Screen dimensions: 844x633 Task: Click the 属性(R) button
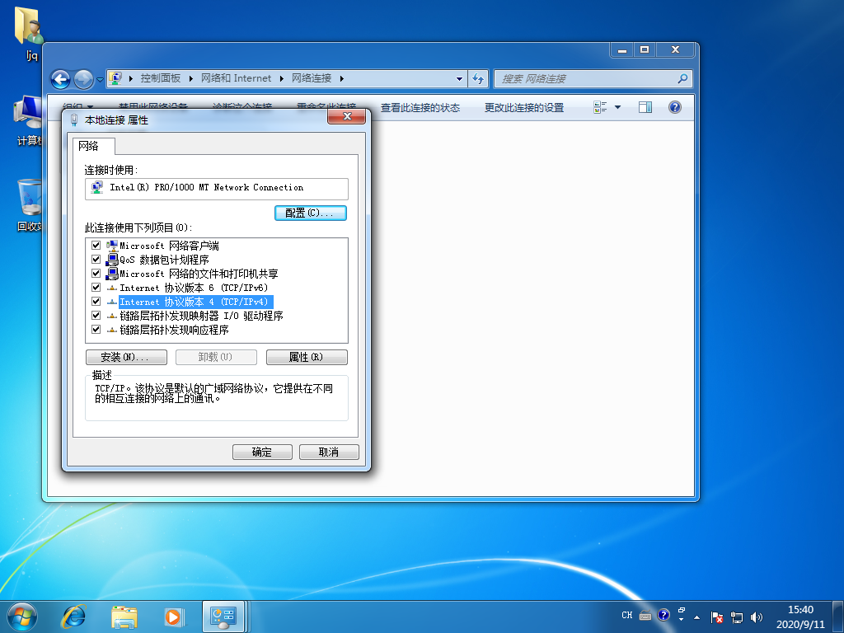tap(306, 357)
